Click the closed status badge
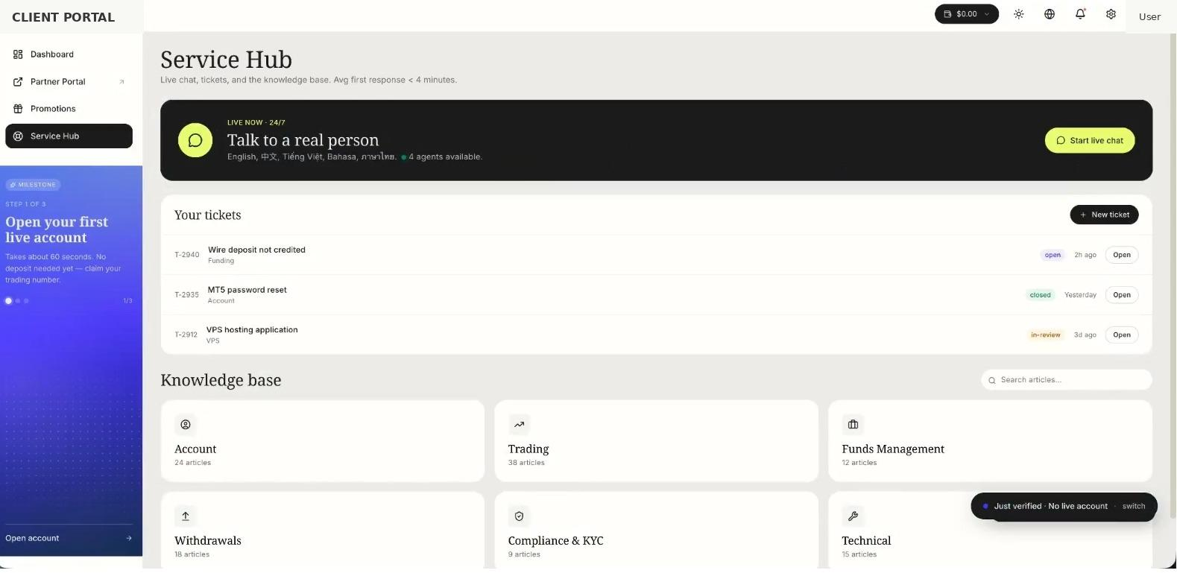 1041,295
